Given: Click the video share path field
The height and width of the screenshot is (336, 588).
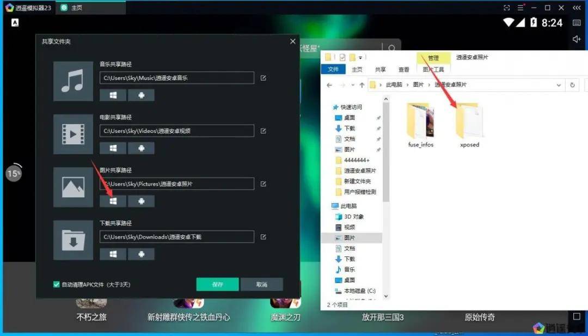Looking at the screenshot, I should (x=176, y=131).
